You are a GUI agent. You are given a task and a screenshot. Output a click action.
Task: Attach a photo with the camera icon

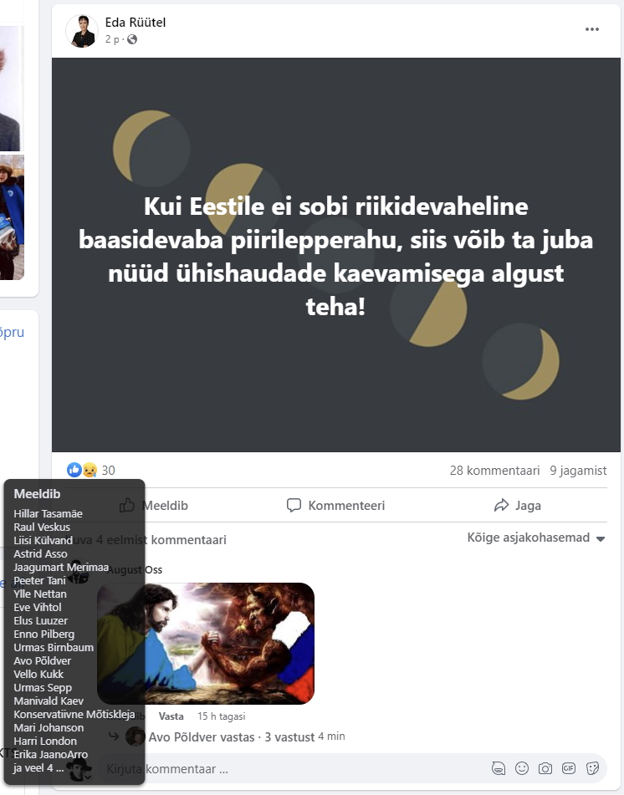pyautogui.click(x=545, y=768)
